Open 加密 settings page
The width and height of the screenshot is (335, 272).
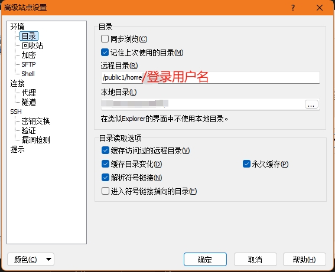[28, 55]
